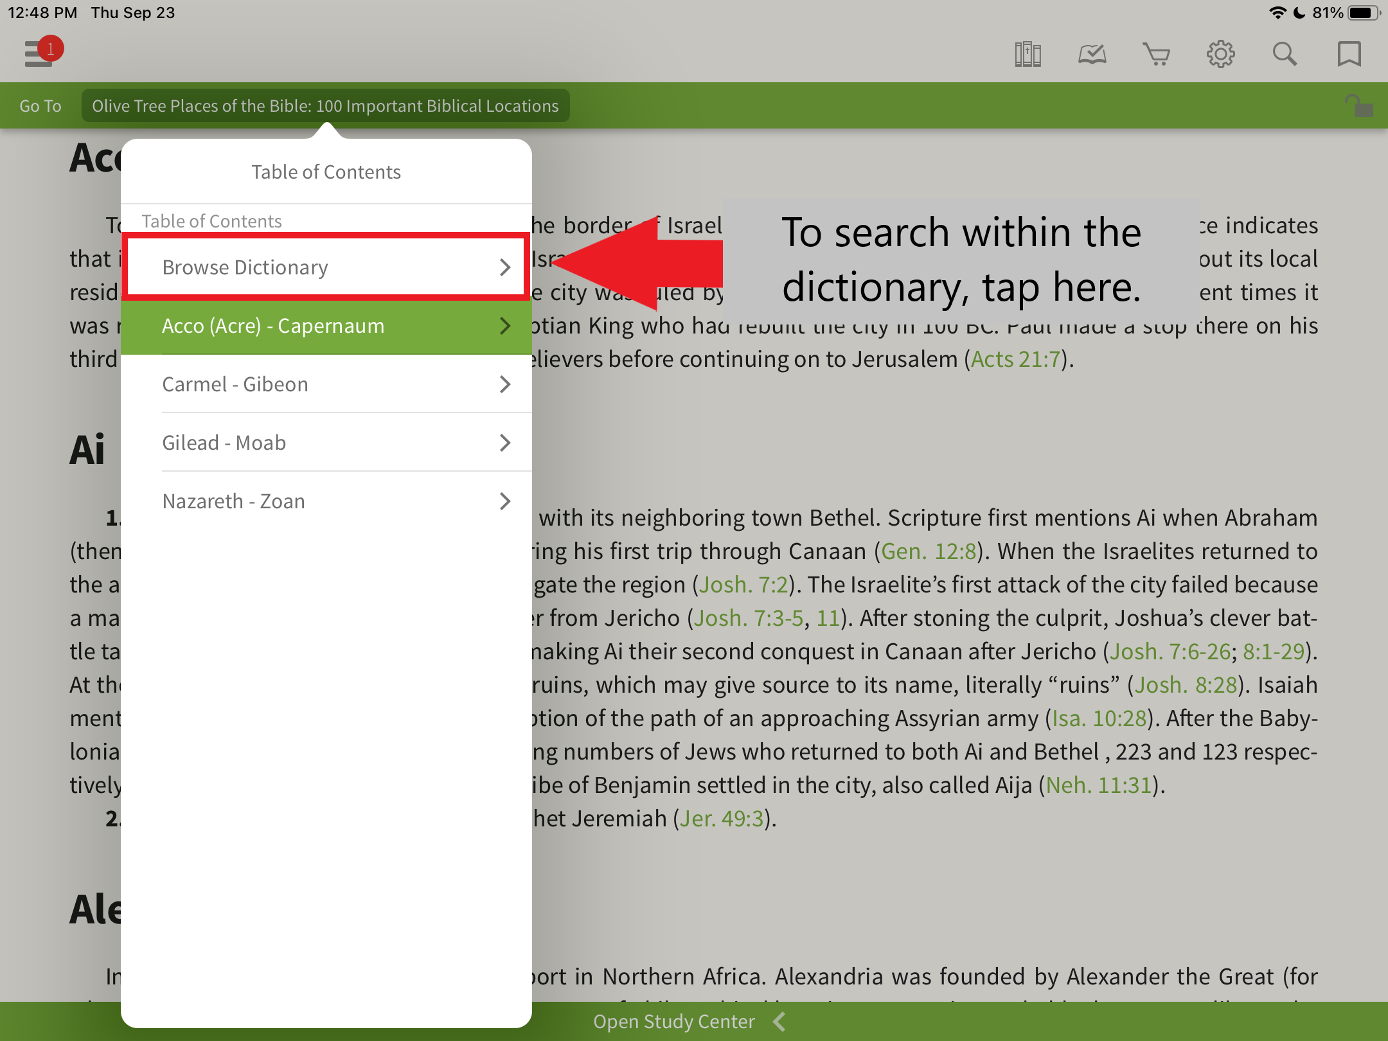The image size is (1388, 1041).
Task: Tap the Olive Tree Places title button
Action: pyautogui.click(x=325, y=106)
